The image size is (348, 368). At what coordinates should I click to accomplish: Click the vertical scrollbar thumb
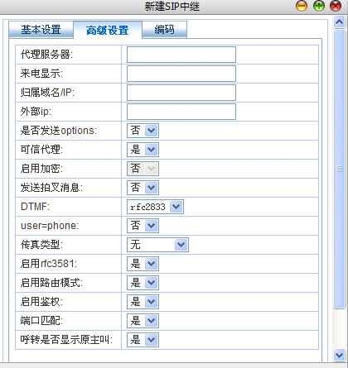pos(339,169)
